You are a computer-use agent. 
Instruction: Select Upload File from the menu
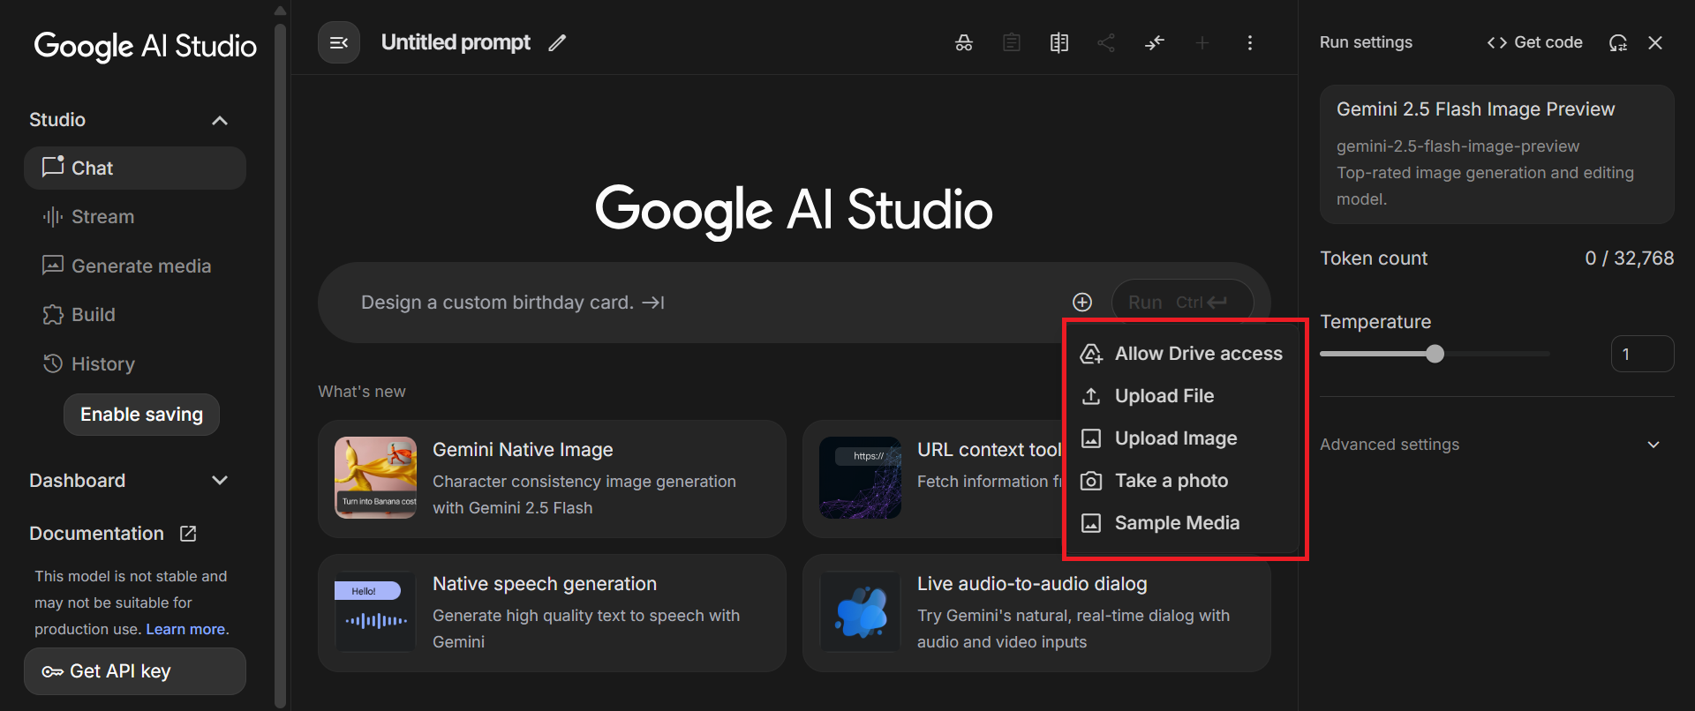(1182, 396)
